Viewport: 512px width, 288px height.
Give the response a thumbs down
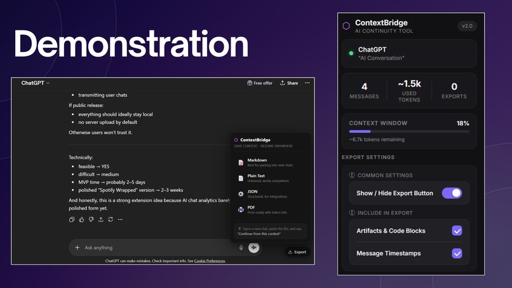91,220
